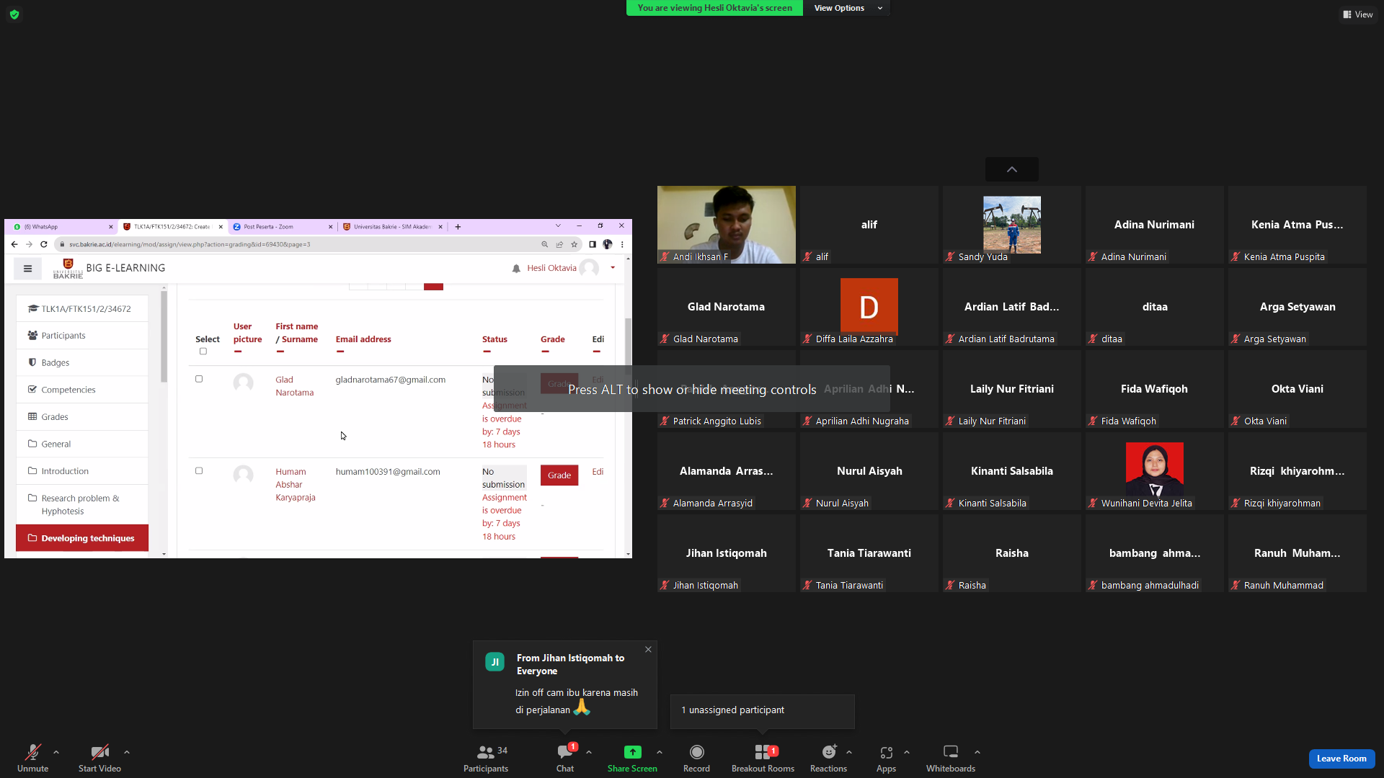
Task: Open Whiteboards
Action: point(951,758)
